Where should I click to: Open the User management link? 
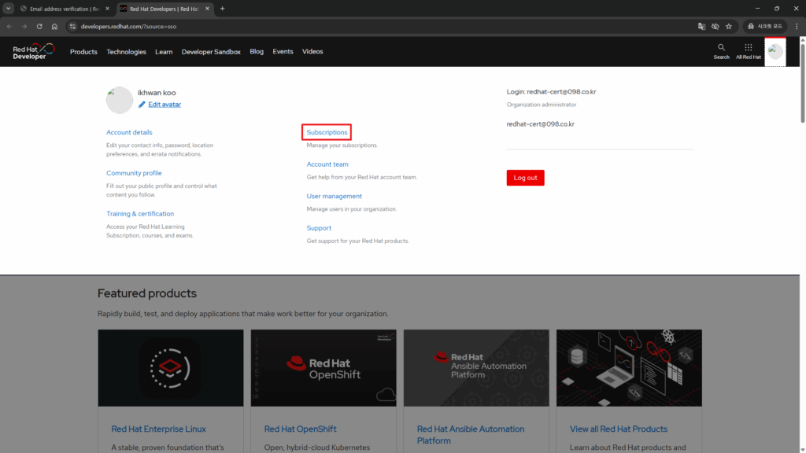pos(334,196)
